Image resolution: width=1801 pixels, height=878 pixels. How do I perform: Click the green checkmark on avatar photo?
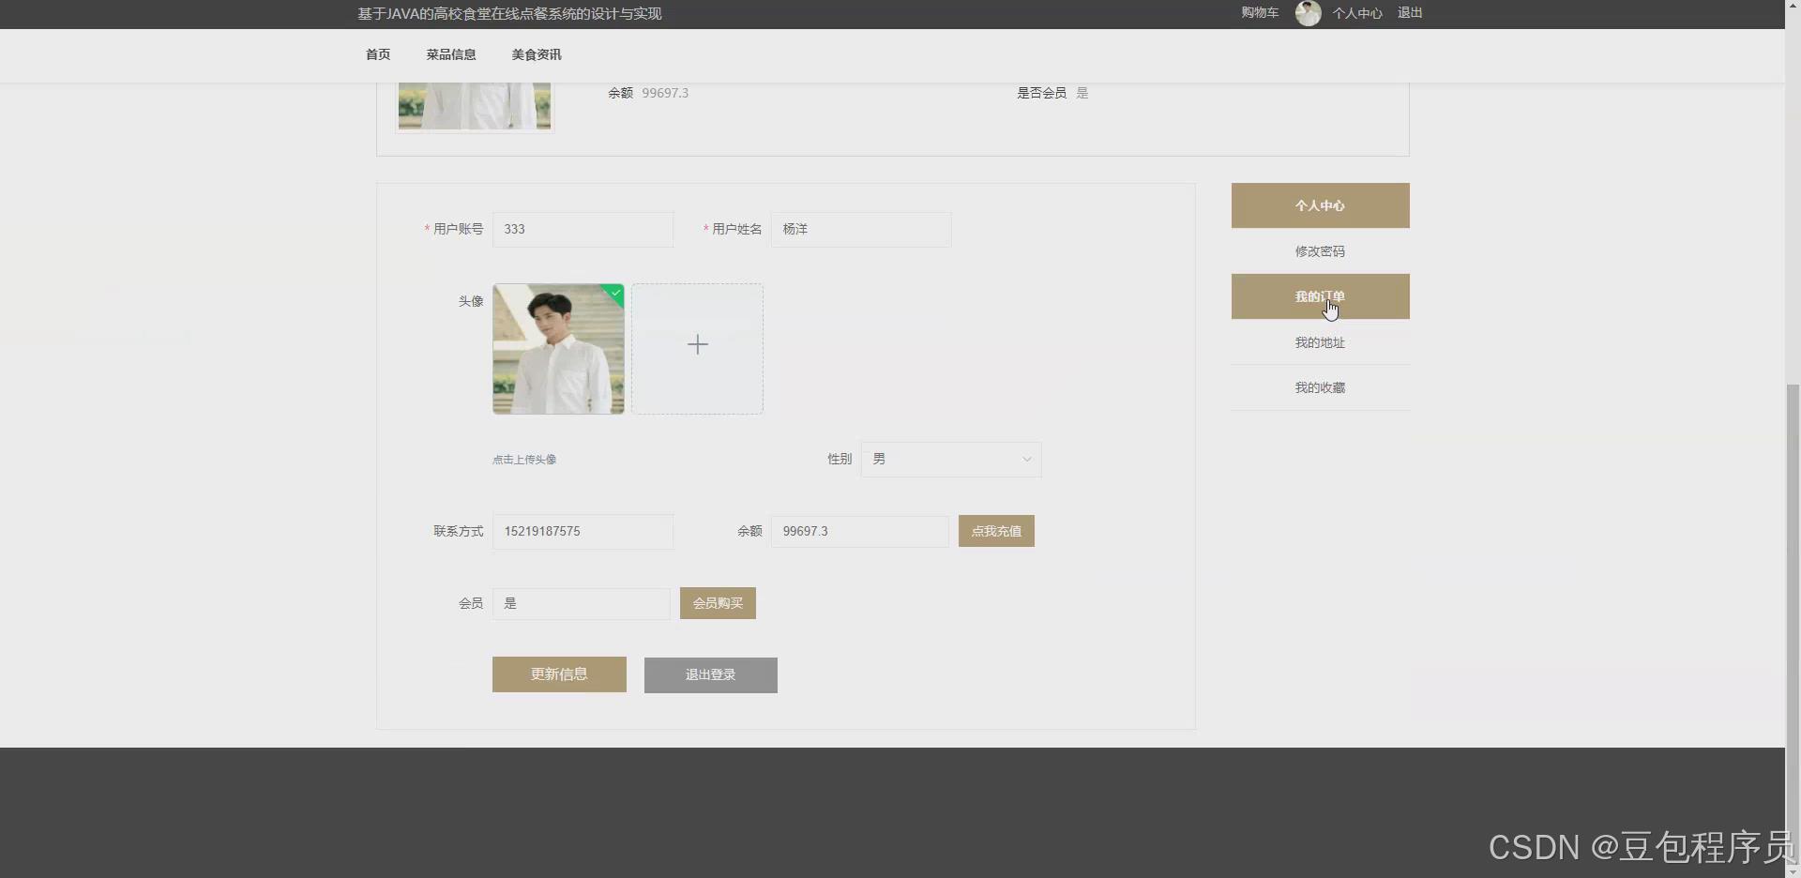[613, 295]
